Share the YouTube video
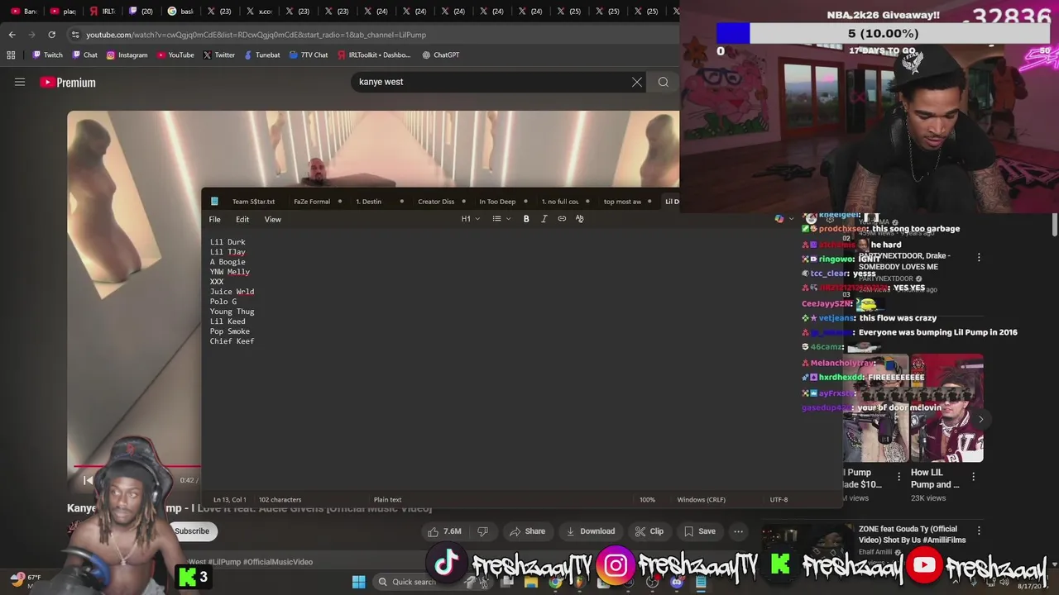Screen dimensions: 1059x595 click(527, 531)
